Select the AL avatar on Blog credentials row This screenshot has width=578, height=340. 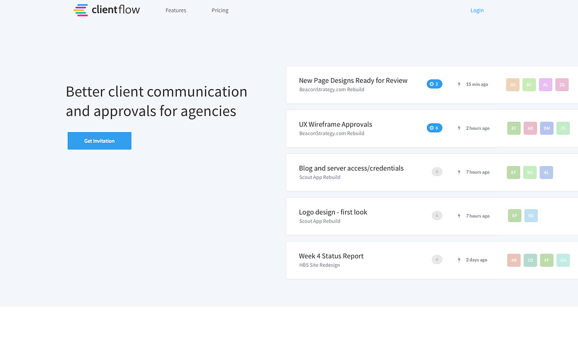coord(546,172)
